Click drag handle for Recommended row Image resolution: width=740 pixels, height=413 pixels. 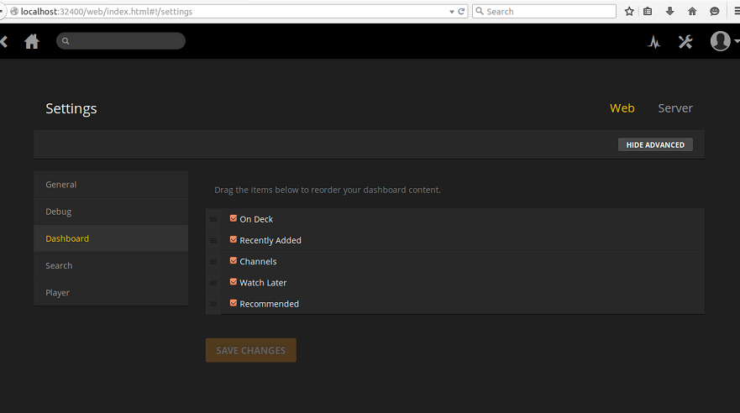213,304
